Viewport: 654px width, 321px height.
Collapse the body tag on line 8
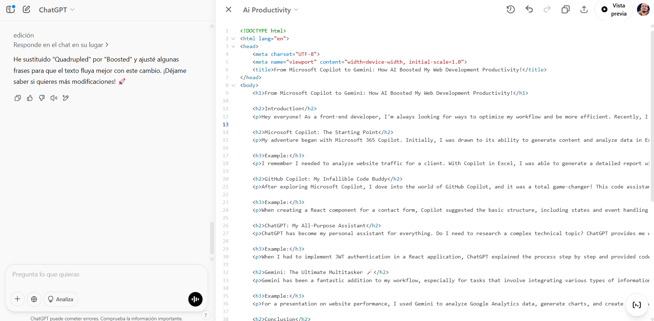click(233, 85)
